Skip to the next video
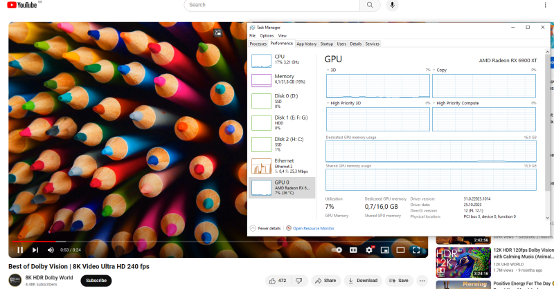Viewport: 554px width, 289px height. (x=35, y=250)
